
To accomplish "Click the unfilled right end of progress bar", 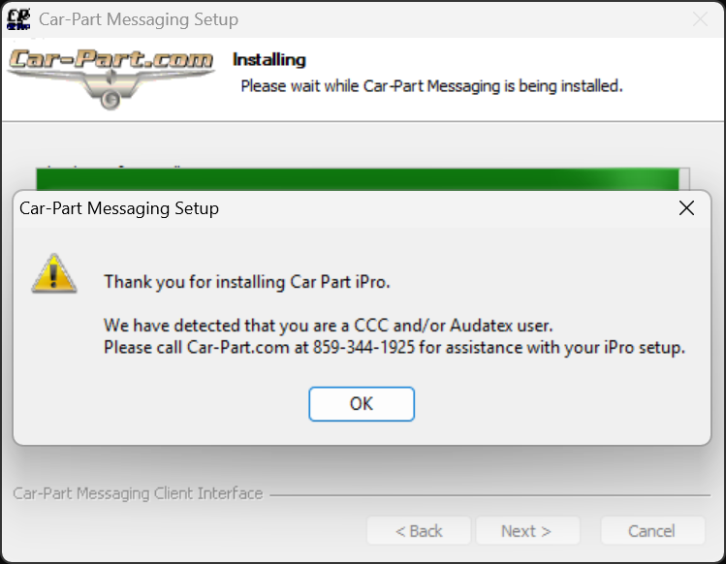I will (684, 179).
